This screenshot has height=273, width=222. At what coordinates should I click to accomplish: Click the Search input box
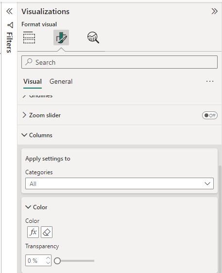tap(120, 62)
